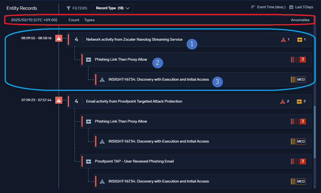Click the alert icon at 07:09:23 - 07:57:44
The image size is (321, 193).
click(59, 100)
